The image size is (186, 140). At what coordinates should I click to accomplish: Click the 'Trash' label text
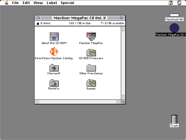174,126
